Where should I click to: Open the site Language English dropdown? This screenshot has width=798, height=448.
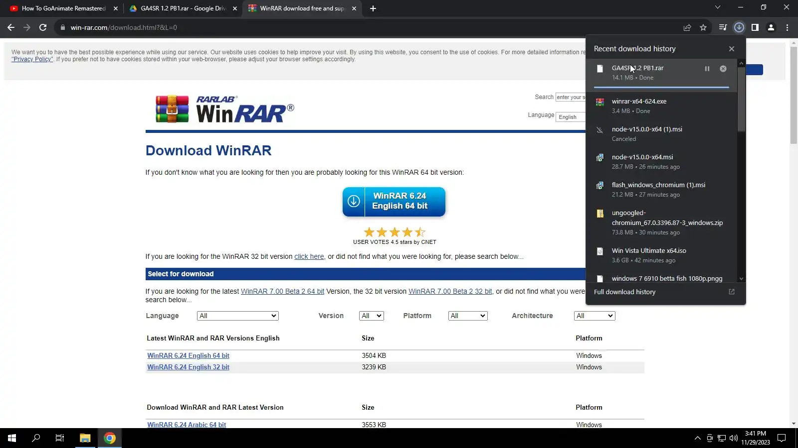(x=571, y=117)
